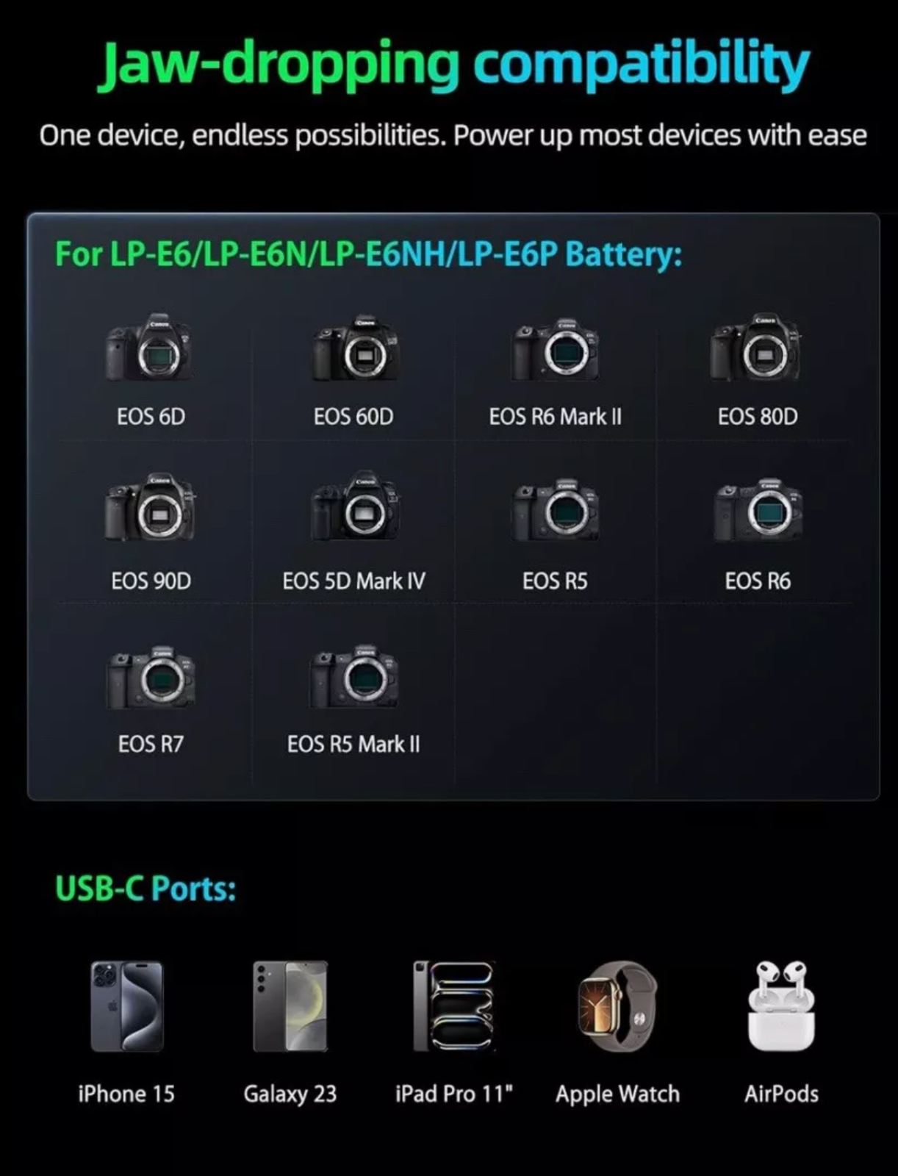Click the EOS R6 Mark II camera
Screen dimensions: 898x1176
point(556,349)
